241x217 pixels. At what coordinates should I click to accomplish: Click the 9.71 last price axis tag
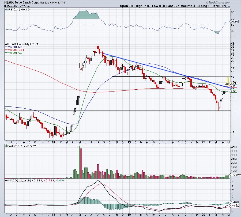pos(234,83)
